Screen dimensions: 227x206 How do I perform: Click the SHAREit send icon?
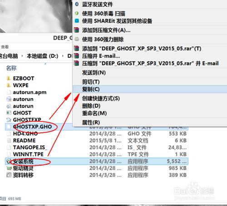click(x=77, y=21)
